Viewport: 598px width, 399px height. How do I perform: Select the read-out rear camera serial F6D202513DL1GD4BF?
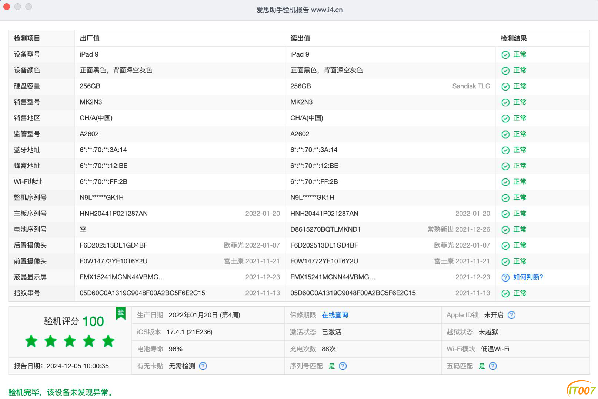[x=324, y=245]
